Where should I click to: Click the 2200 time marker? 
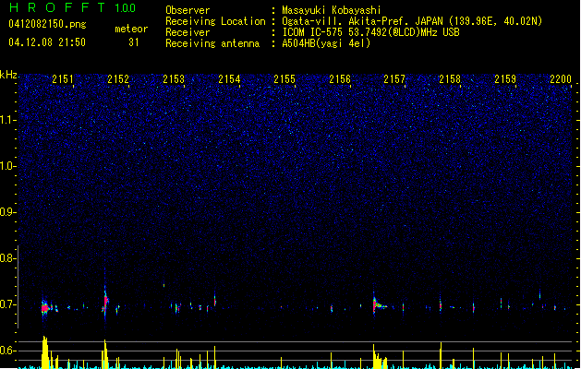click(x=561, y=79)
